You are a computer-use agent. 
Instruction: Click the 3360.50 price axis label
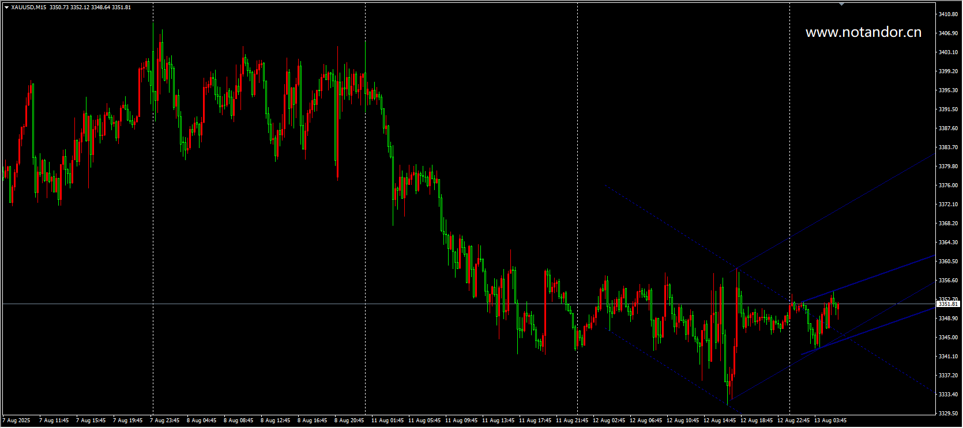948,262
